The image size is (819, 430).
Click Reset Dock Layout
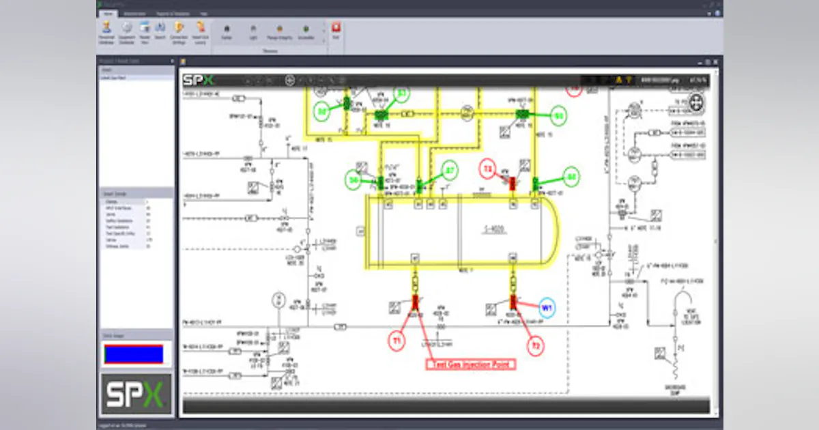(x=200, y=33)
